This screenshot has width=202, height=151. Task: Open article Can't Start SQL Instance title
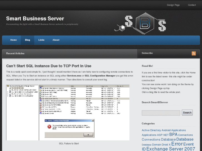[49, 66]
